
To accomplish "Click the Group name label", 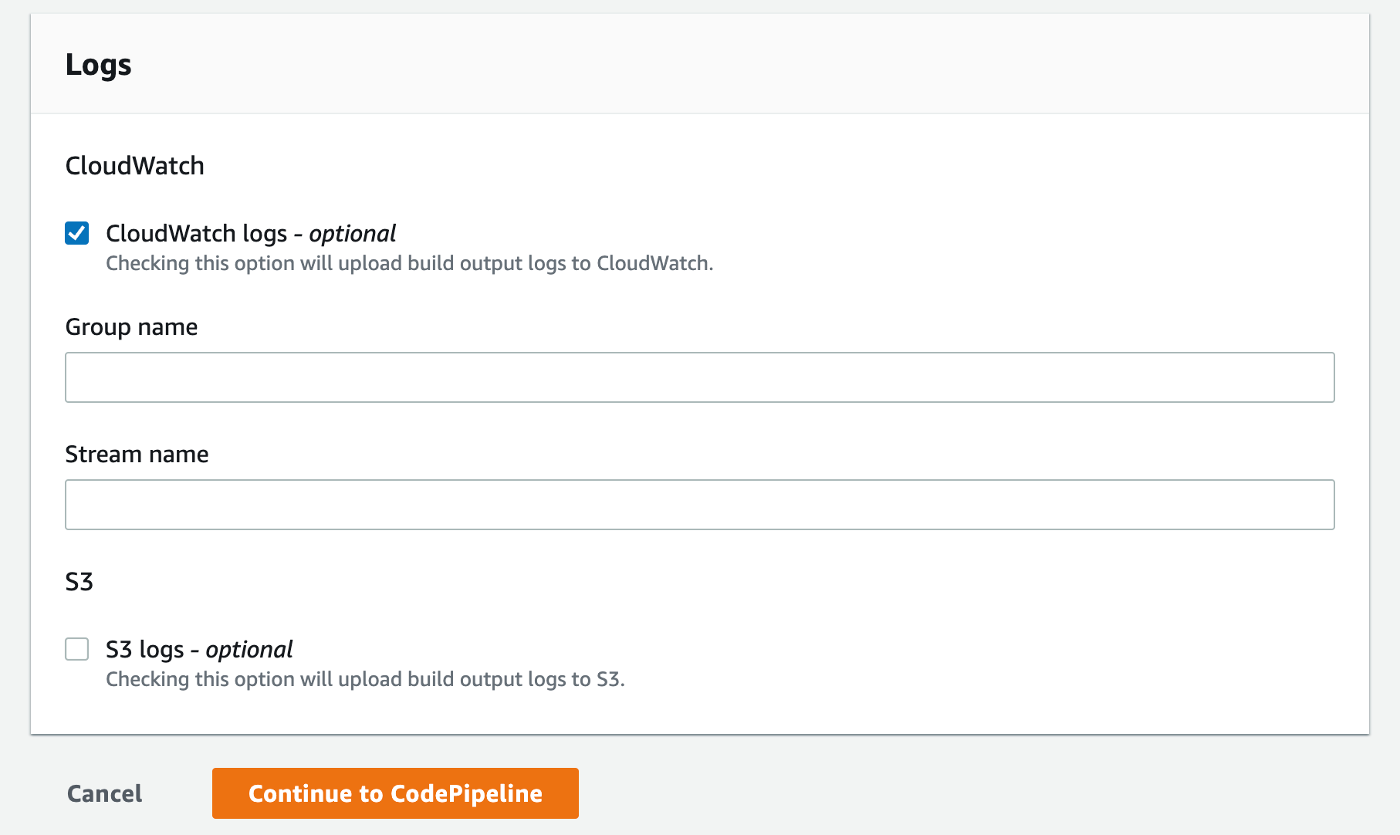I will [131, 326].
